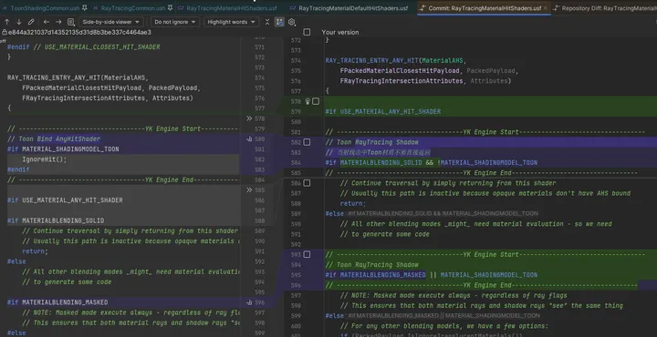Apply change arrows at line 585 gutter
This screenshot has height=337, width=657.
(249, 189)
